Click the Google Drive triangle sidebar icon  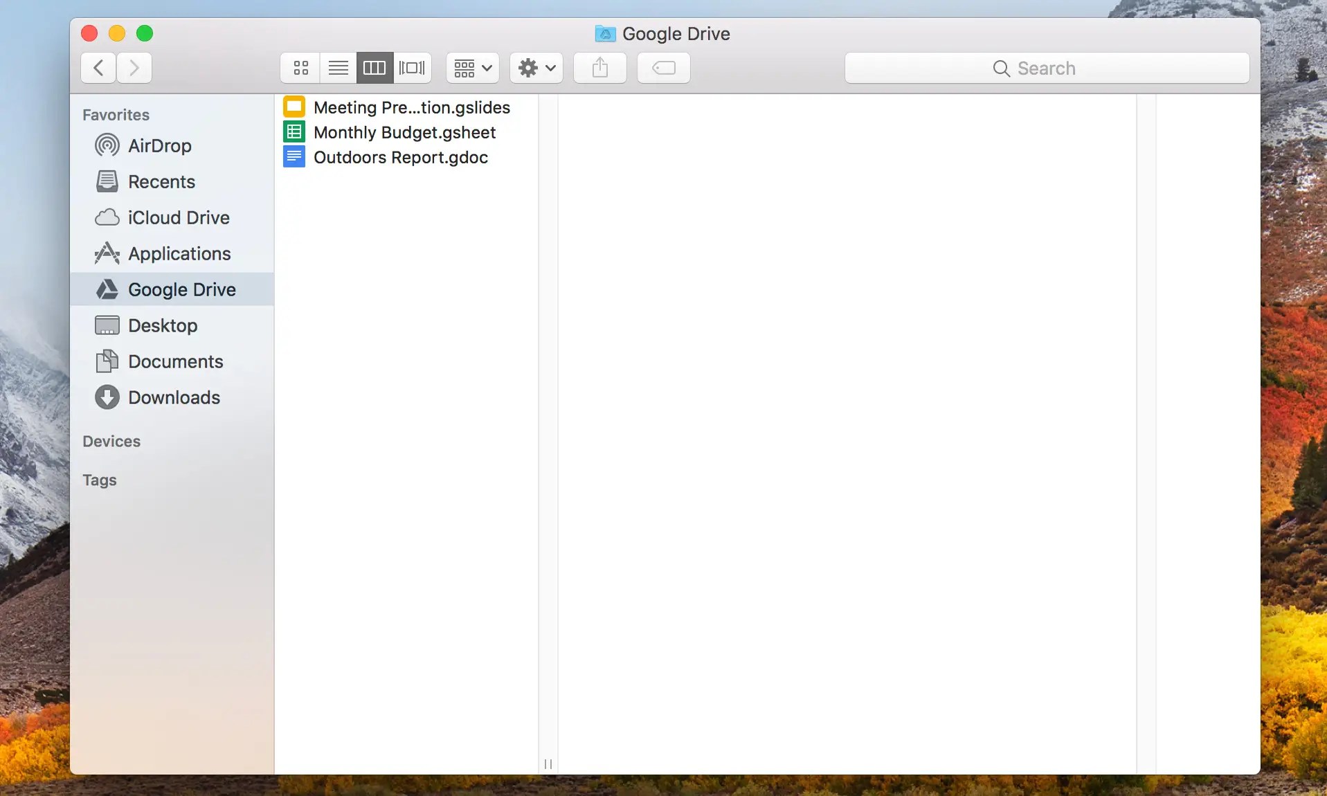click(x=107, y=289)
